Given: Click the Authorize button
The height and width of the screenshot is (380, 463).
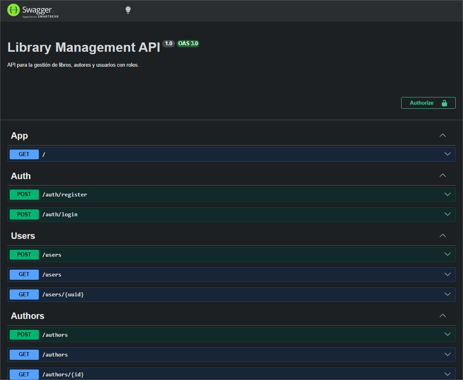Looking at the screenshot, I should coord(428,103).
